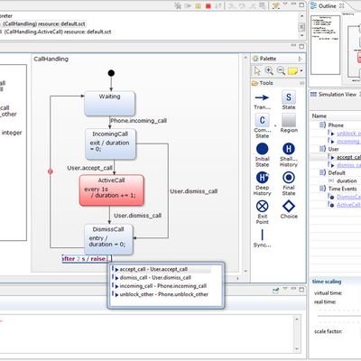The height and width of the screenshot is (361, 361).
Task: Raise the accept_call event link
Action: pyautogui.click(x=348, y=157)
